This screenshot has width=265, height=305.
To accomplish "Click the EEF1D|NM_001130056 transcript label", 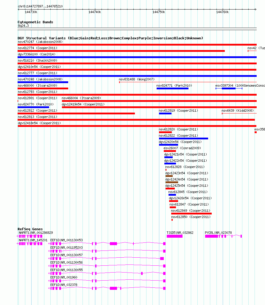I will (x=66, y=262).
